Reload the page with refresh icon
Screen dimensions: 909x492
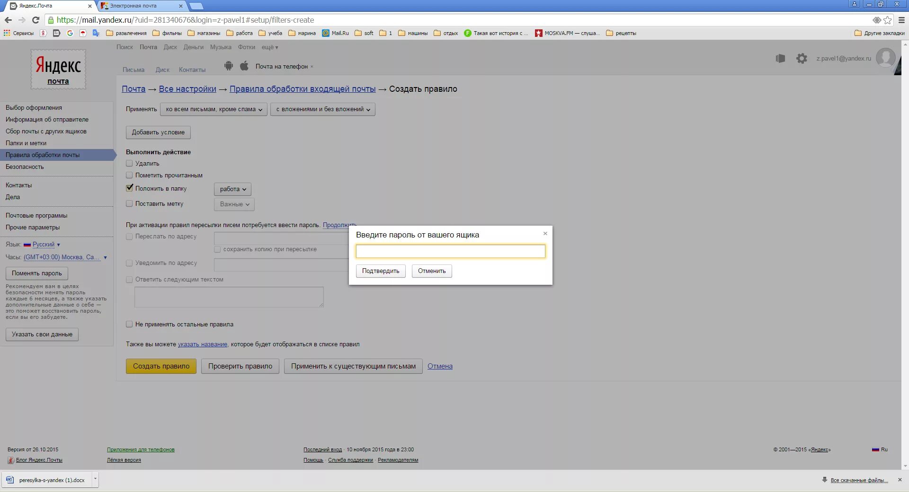36,20
